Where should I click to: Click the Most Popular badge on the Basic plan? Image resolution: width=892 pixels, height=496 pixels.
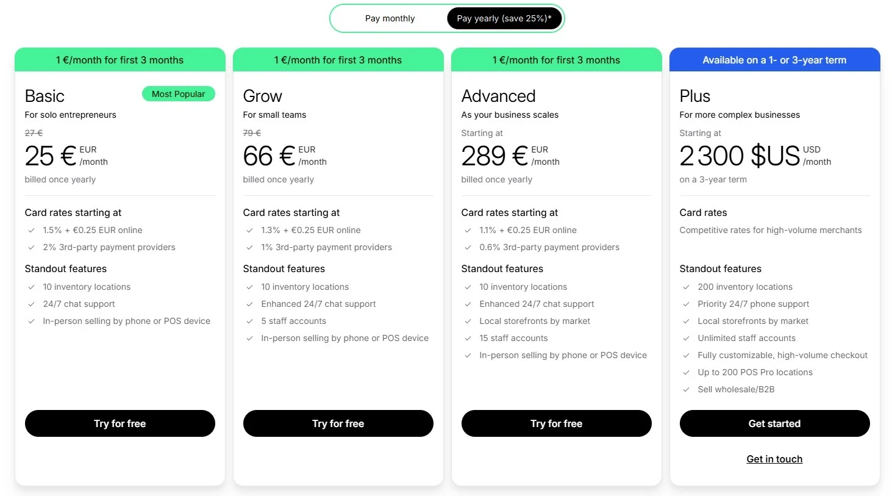[x=178, y=93]
